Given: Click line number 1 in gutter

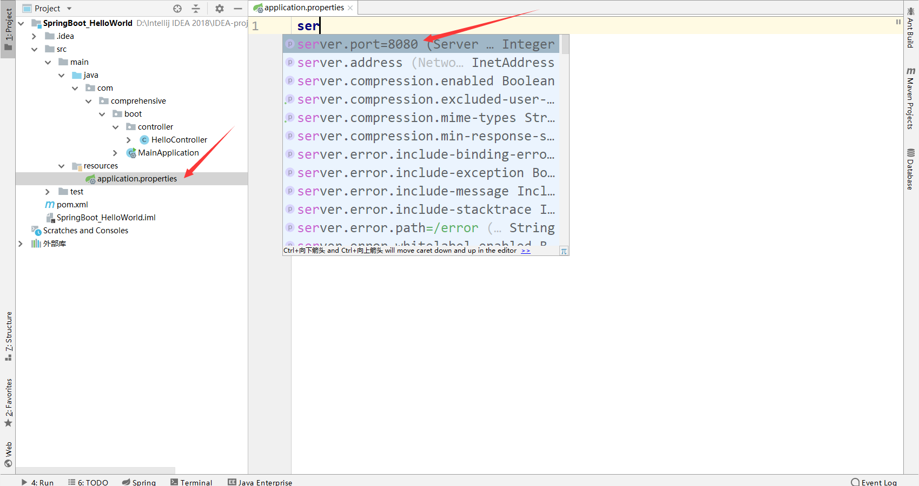Looking at the screenshot, I should click(255, 26).
